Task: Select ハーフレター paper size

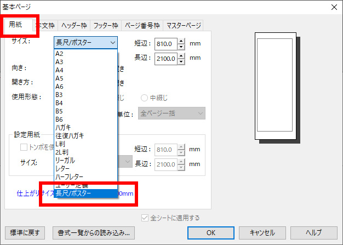Action: click(x=85, y=177)
